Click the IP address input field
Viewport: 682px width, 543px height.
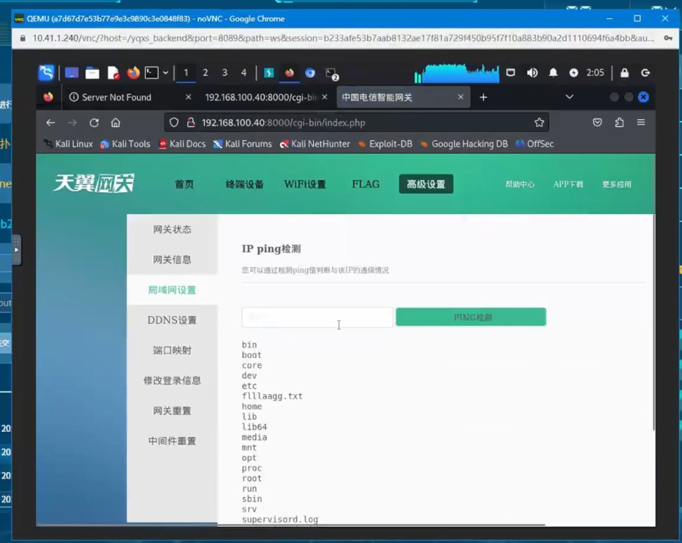[x=317, y=317]
